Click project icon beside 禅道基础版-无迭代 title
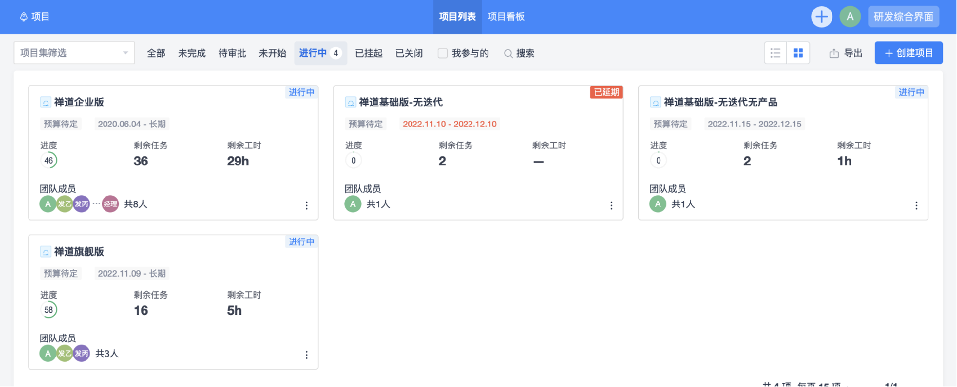 click(350, 102)
